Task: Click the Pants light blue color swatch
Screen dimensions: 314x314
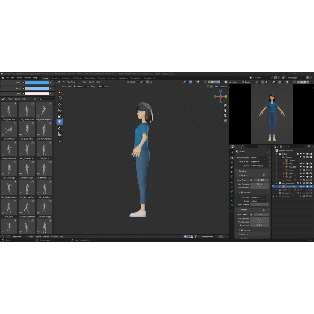Action: (37, 88)
